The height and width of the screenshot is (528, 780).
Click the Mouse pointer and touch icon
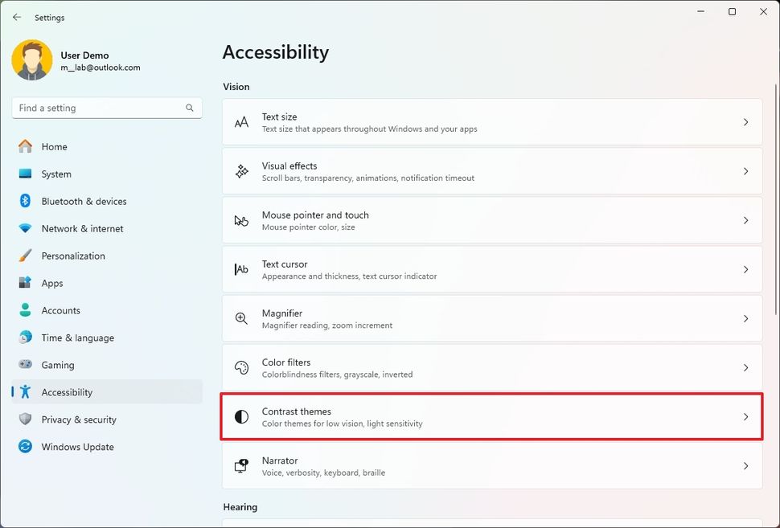coord(241,220)
